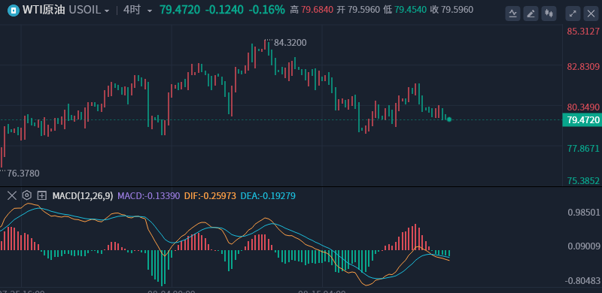Open MACD settings hexagon icon
The height and width of the screenshot is (293, 602).
point(26,195)
